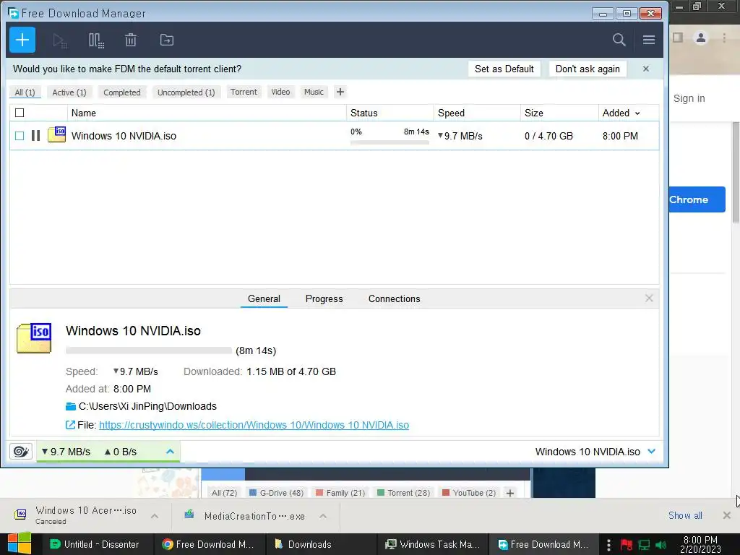Filter by Uncompleted (1) downloads

(x=186, y=92)
